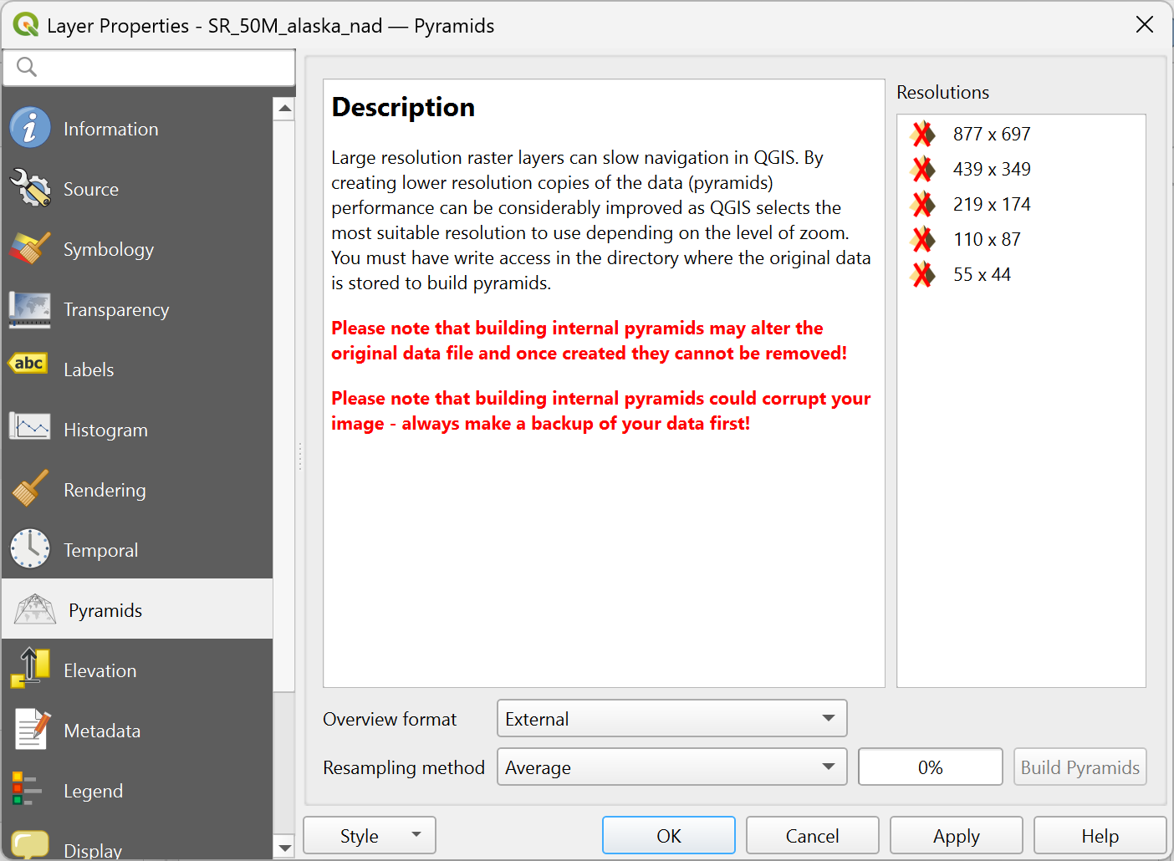The height and width of the screenshot is (861, 1174).
Task: Switch to the Metadata tab
Action: (x=102, y=731)
